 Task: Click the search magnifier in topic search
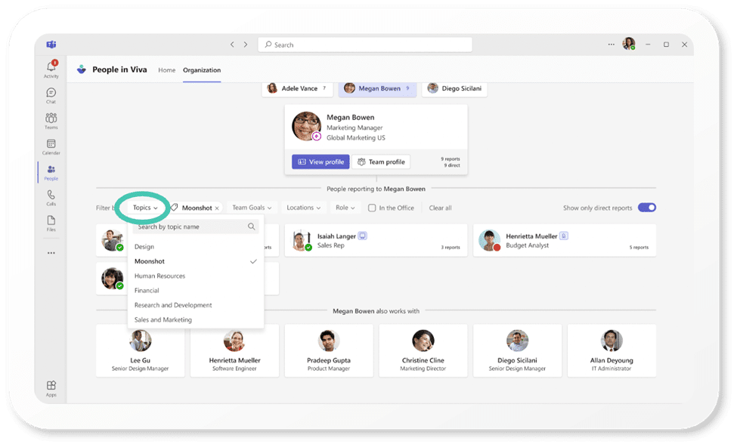coord(252,227)
